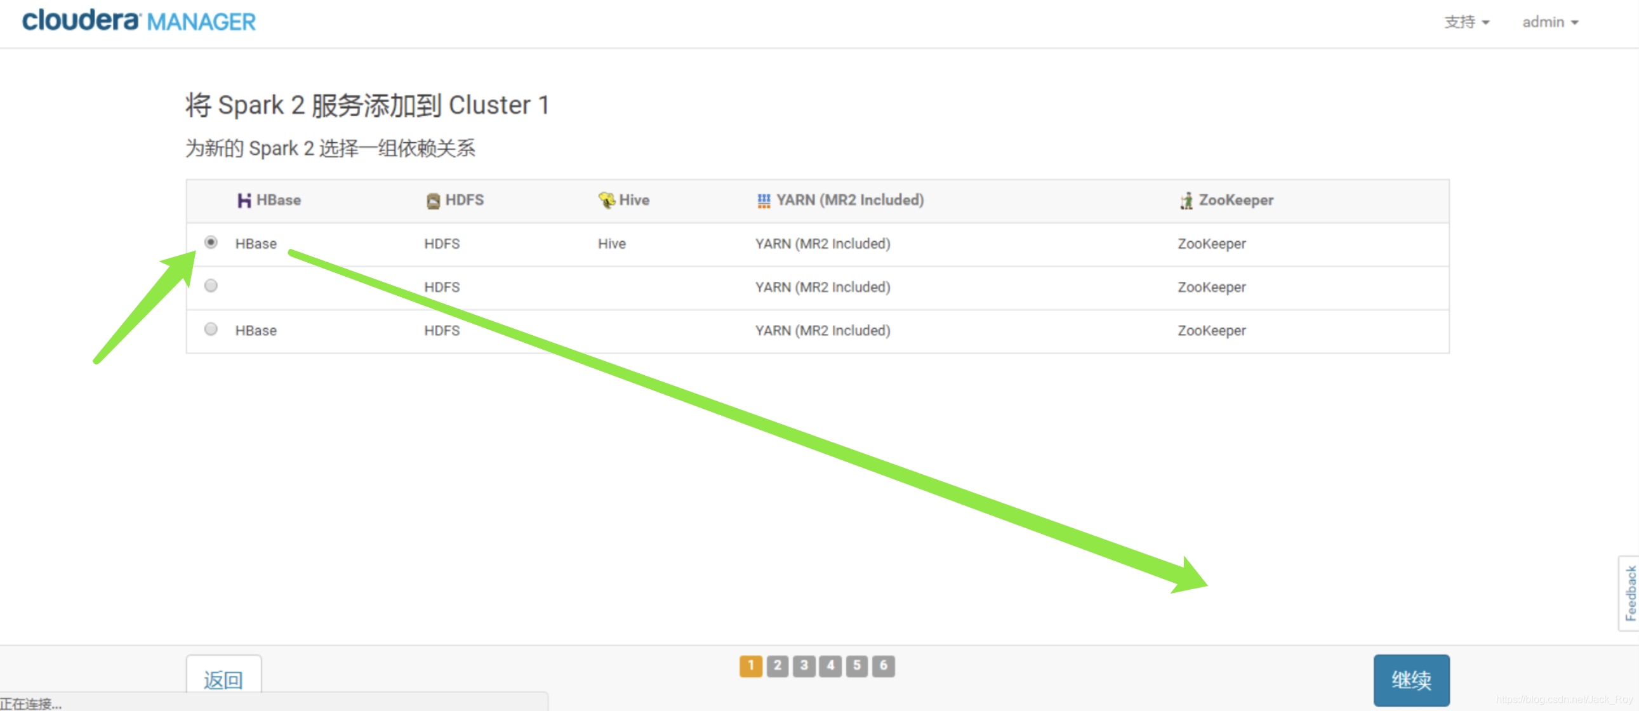The width and height of the screenshot is (1639, 711).
Task: Go to wizard step 1
Action: (x=751, y=666)
